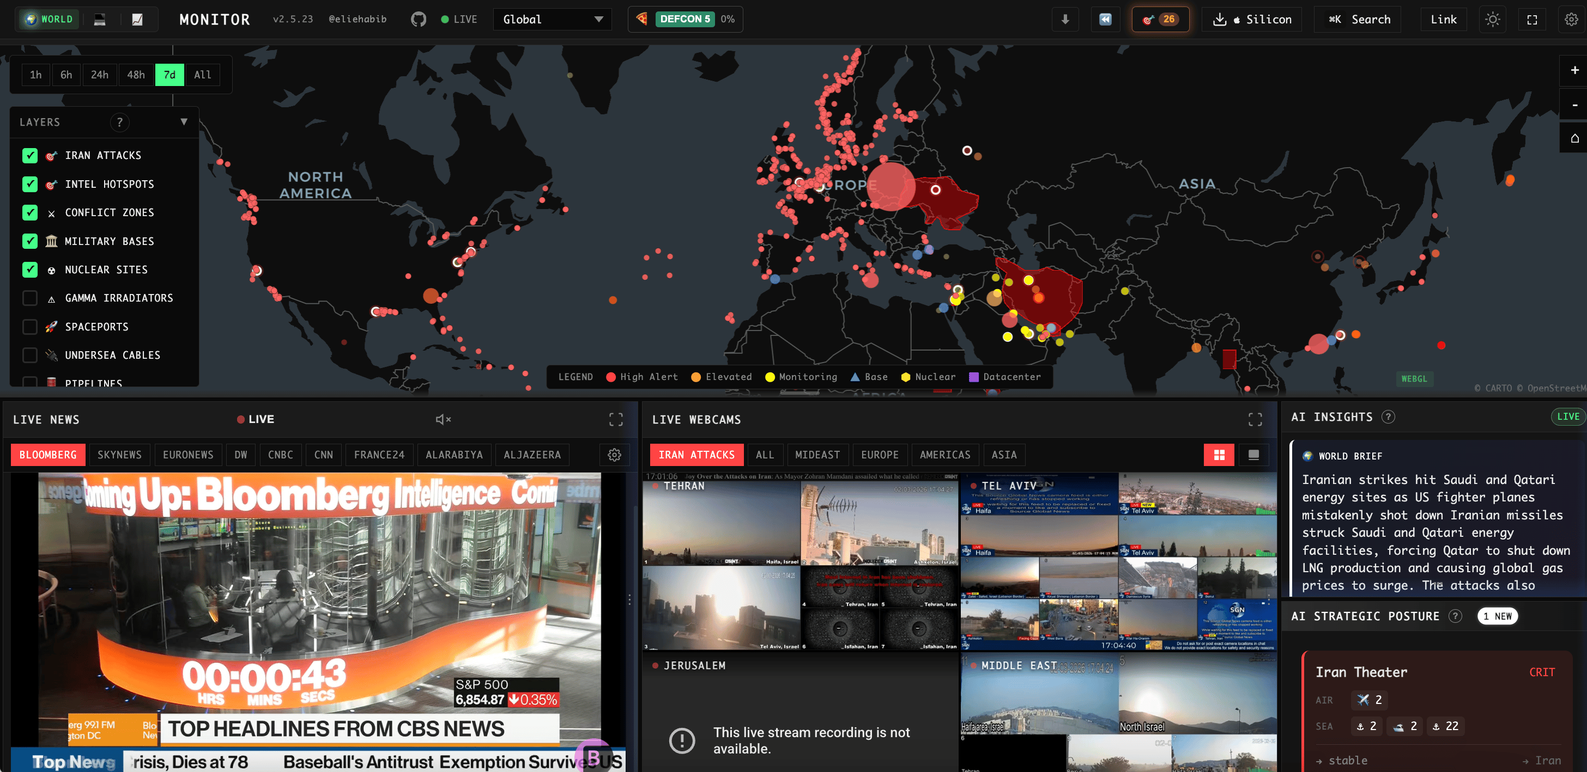
Task: Open Live News channel settings gear
Action: pyautogui.click(x=614, y=455)
